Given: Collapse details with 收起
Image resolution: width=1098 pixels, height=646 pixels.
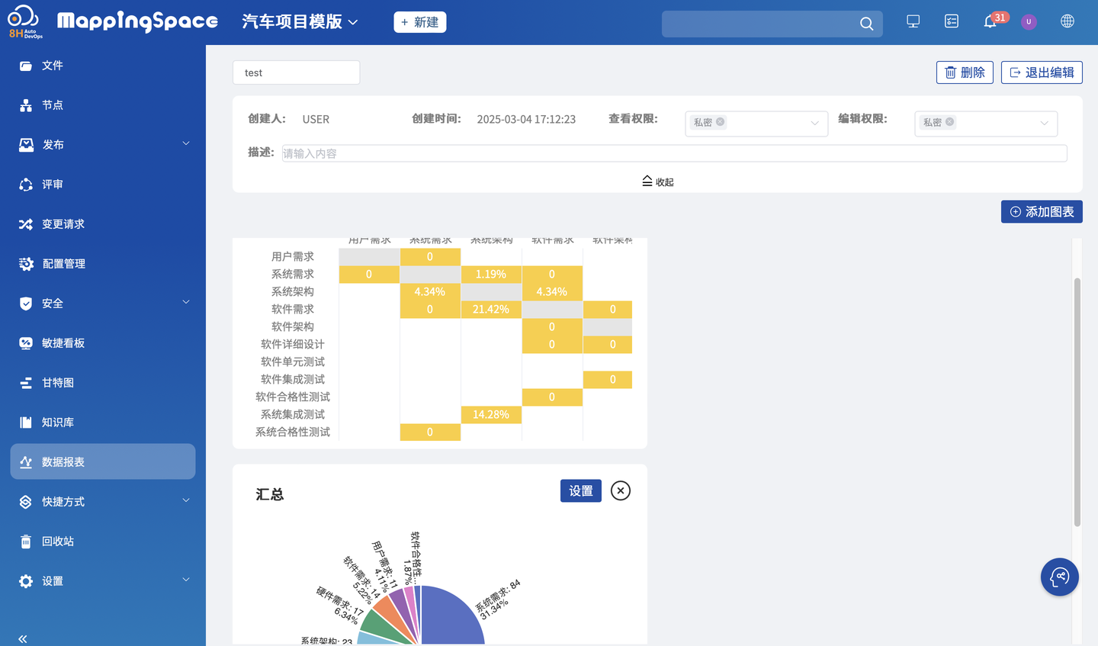Looking at the screenshot, I should tap(657, 182).
